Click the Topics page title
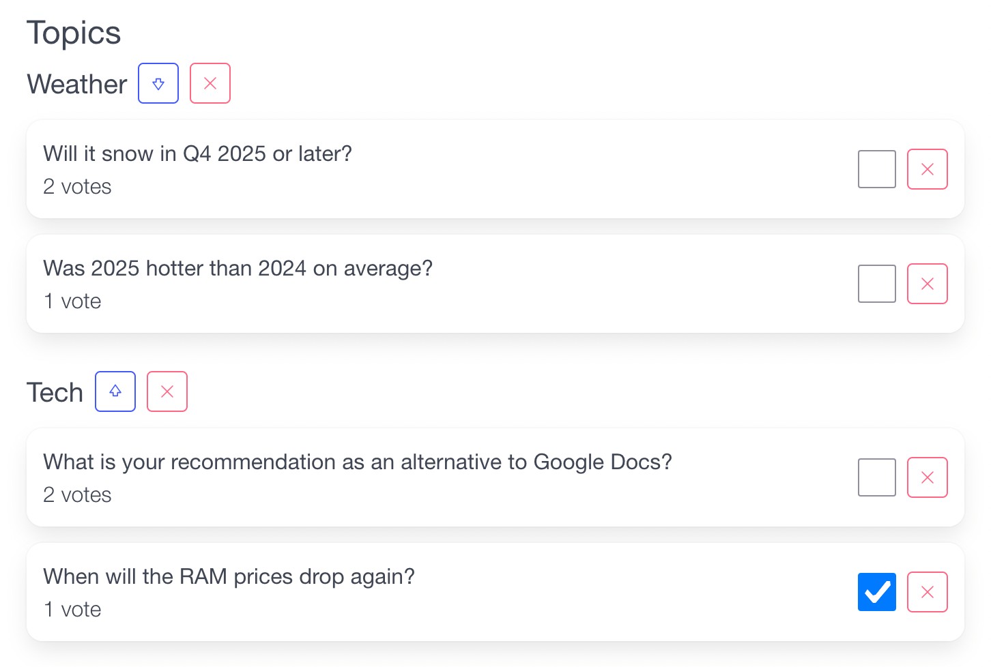991x667 pixels. click(74, 33)
